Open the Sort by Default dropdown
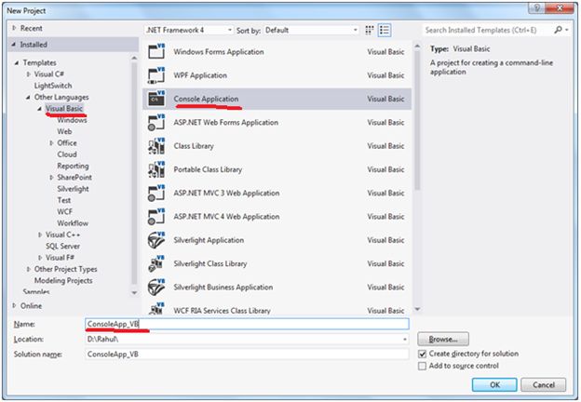The height and width of the screenshot is (402, 581). (x=311, y=30)
